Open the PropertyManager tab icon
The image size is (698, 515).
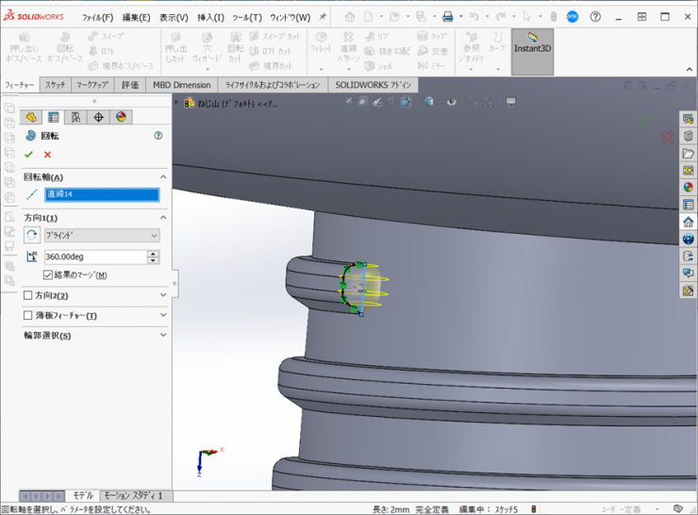click(x=53, y=117)
